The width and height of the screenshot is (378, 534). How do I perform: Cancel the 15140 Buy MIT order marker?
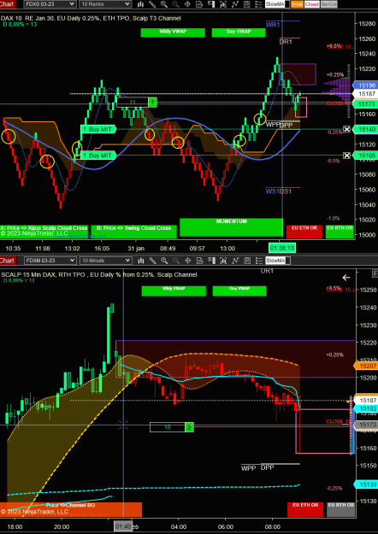[346, 129]
